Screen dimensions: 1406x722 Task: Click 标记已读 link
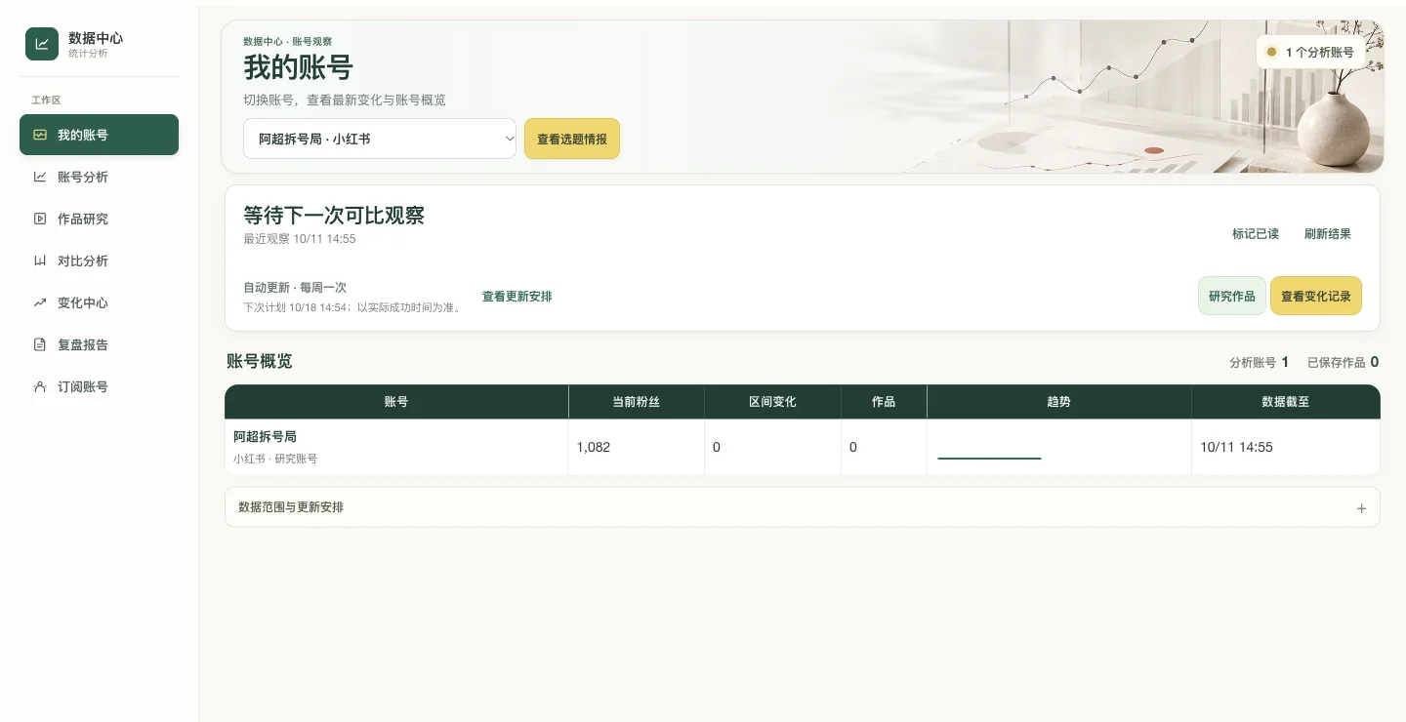(1256, 234)
